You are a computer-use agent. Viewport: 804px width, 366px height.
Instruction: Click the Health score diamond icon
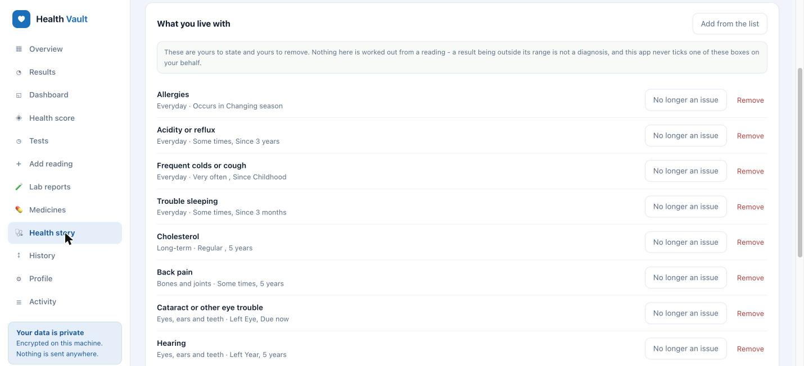point(19,118)
